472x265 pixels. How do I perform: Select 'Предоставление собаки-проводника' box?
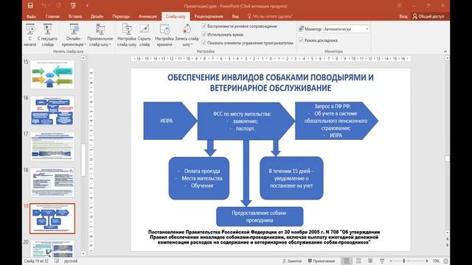pos(260,216)
